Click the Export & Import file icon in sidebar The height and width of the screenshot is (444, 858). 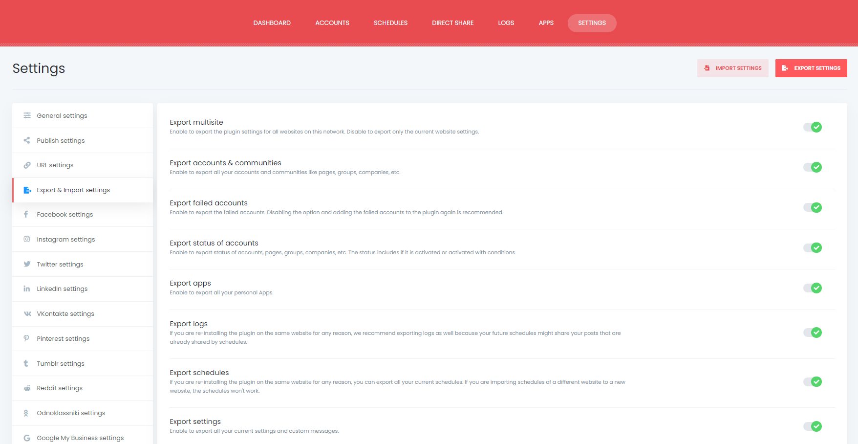[27, 190]
